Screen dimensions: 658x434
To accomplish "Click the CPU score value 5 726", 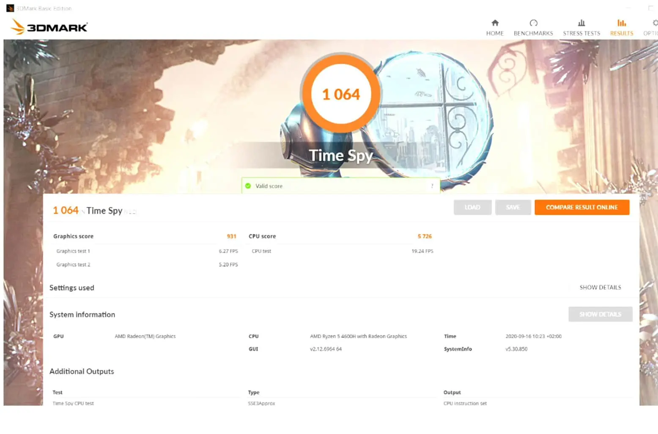I will click(x=425, y=236).
